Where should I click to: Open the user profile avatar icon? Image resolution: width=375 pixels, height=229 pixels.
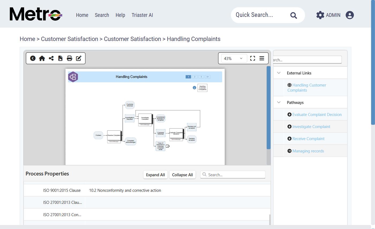350,15
